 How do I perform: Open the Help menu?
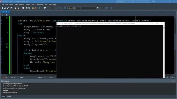54,5
